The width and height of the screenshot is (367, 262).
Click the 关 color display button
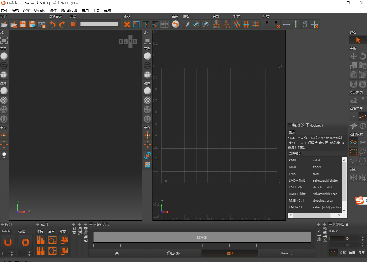tap(117, 253)
